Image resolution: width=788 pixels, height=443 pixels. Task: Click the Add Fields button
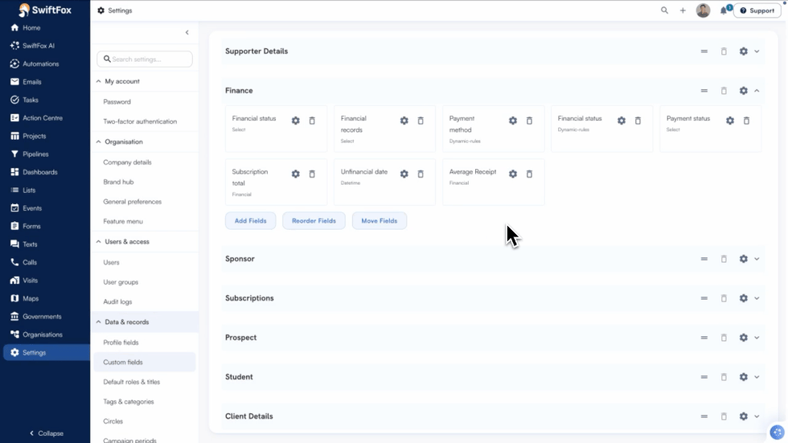point(250,221)
